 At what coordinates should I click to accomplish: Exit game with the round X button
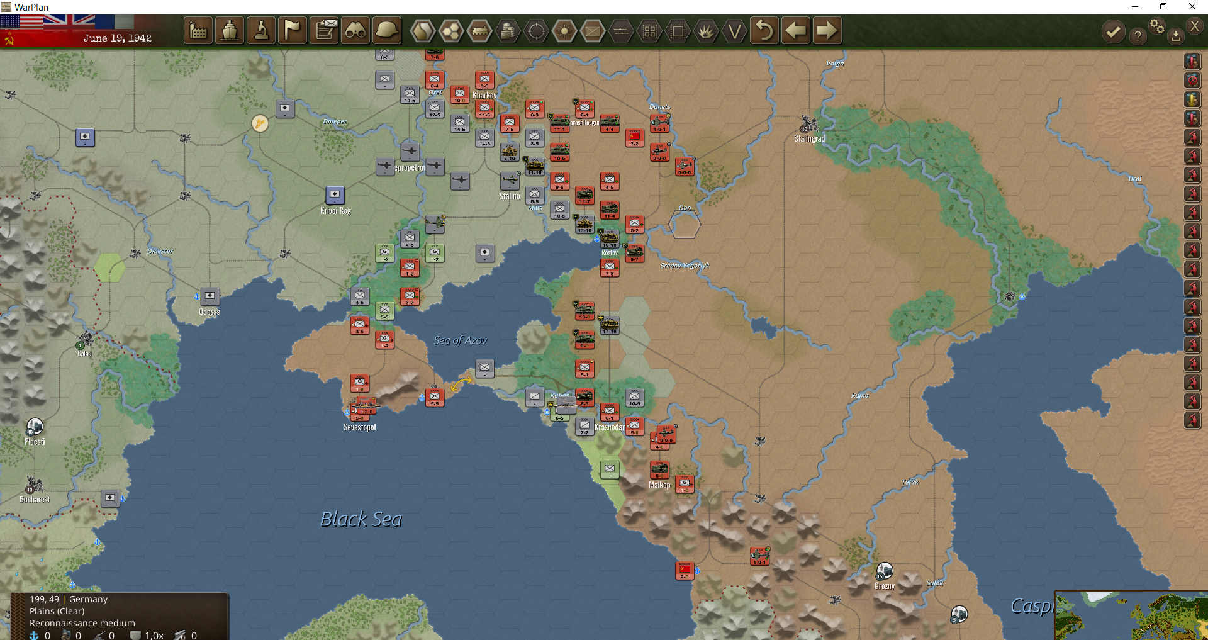click(x=1194, y=26)
